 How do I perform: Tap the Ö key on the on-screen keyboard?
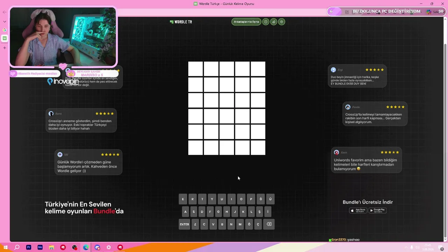click(249, 224)
